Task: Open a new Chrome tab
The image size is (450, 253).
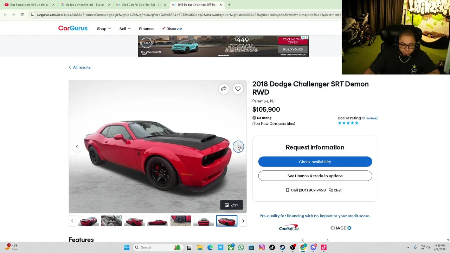Action: (x=229, y=5)
